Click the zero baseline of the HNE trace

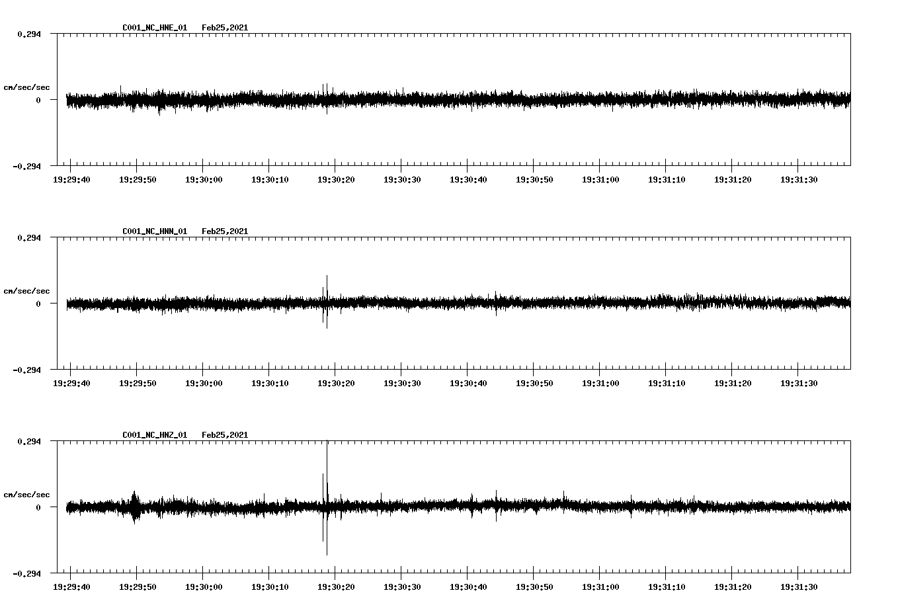[397, 99]
